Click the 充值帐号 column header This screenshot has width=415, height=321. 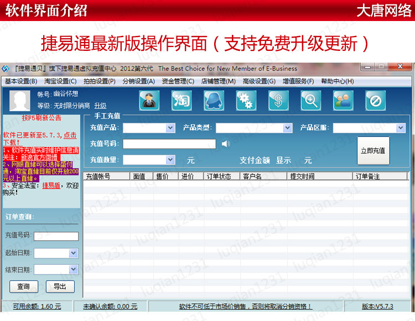click(x=106, y=176)
